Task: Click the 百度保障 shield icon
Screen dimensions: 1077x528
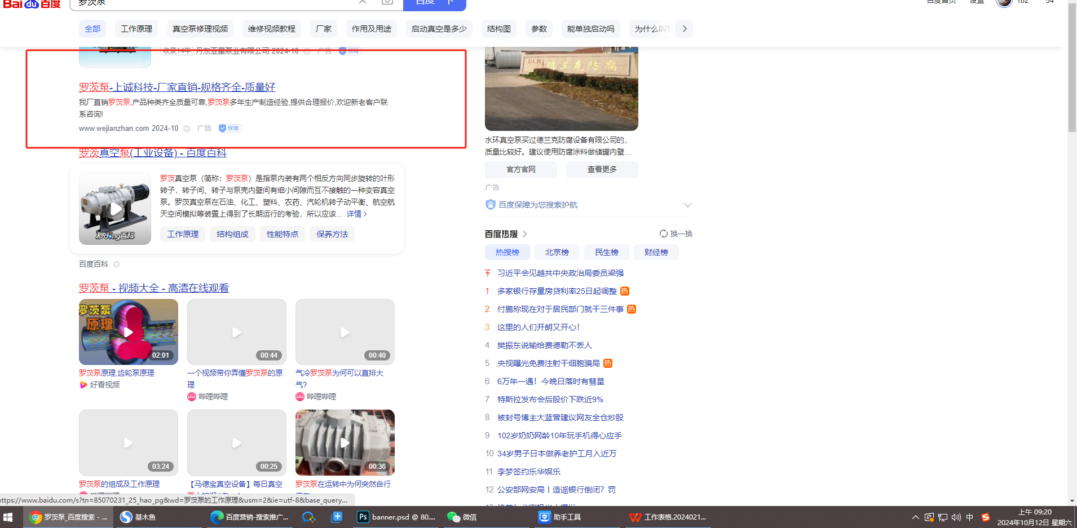Action: (491, 205)
